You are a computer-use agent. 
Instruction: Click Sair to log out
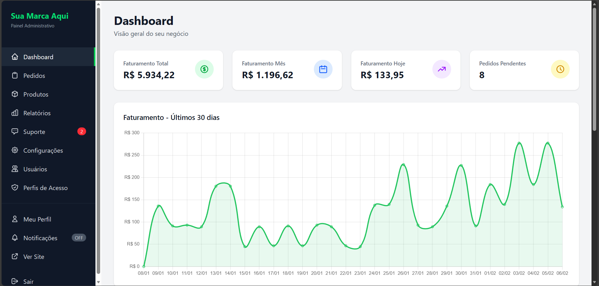click(28, 281)
